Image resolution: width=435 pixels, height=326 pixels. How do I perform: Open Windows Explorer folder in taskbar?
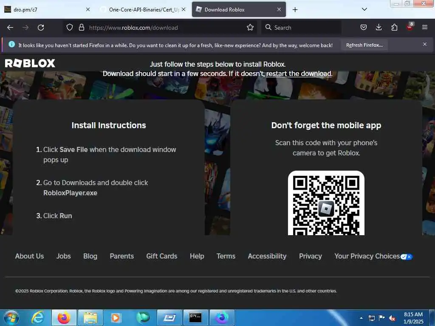pyautogui.click(x=90, y=318)
